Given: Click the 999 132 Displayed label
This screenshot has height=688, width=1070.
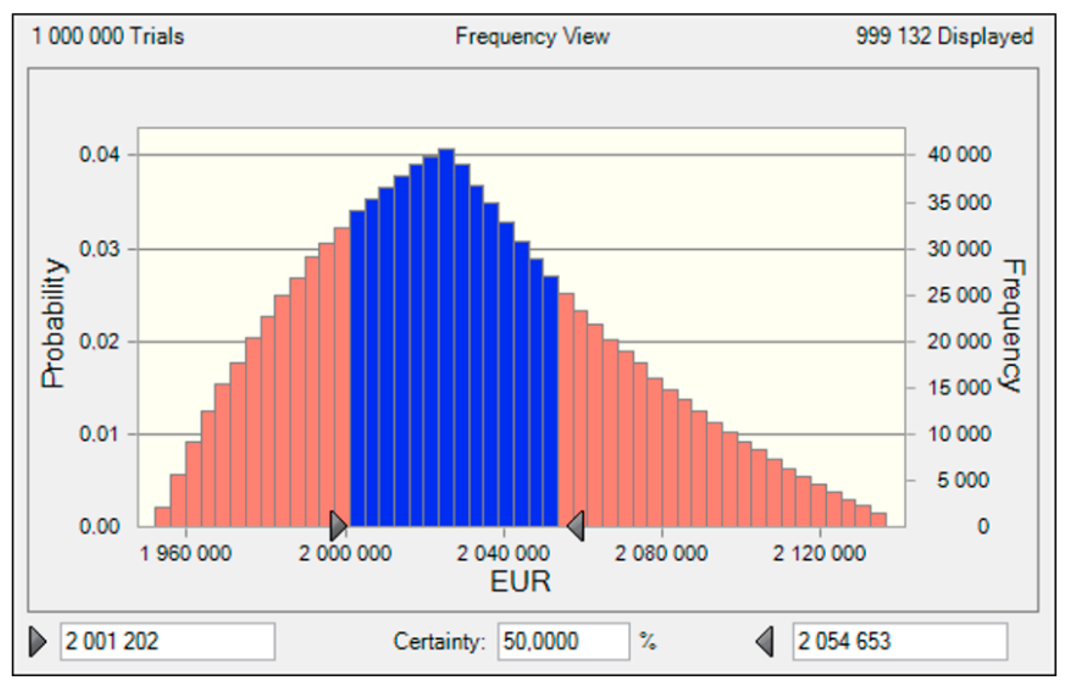Looking at the screenshot, I should click(x=944, y=36).
